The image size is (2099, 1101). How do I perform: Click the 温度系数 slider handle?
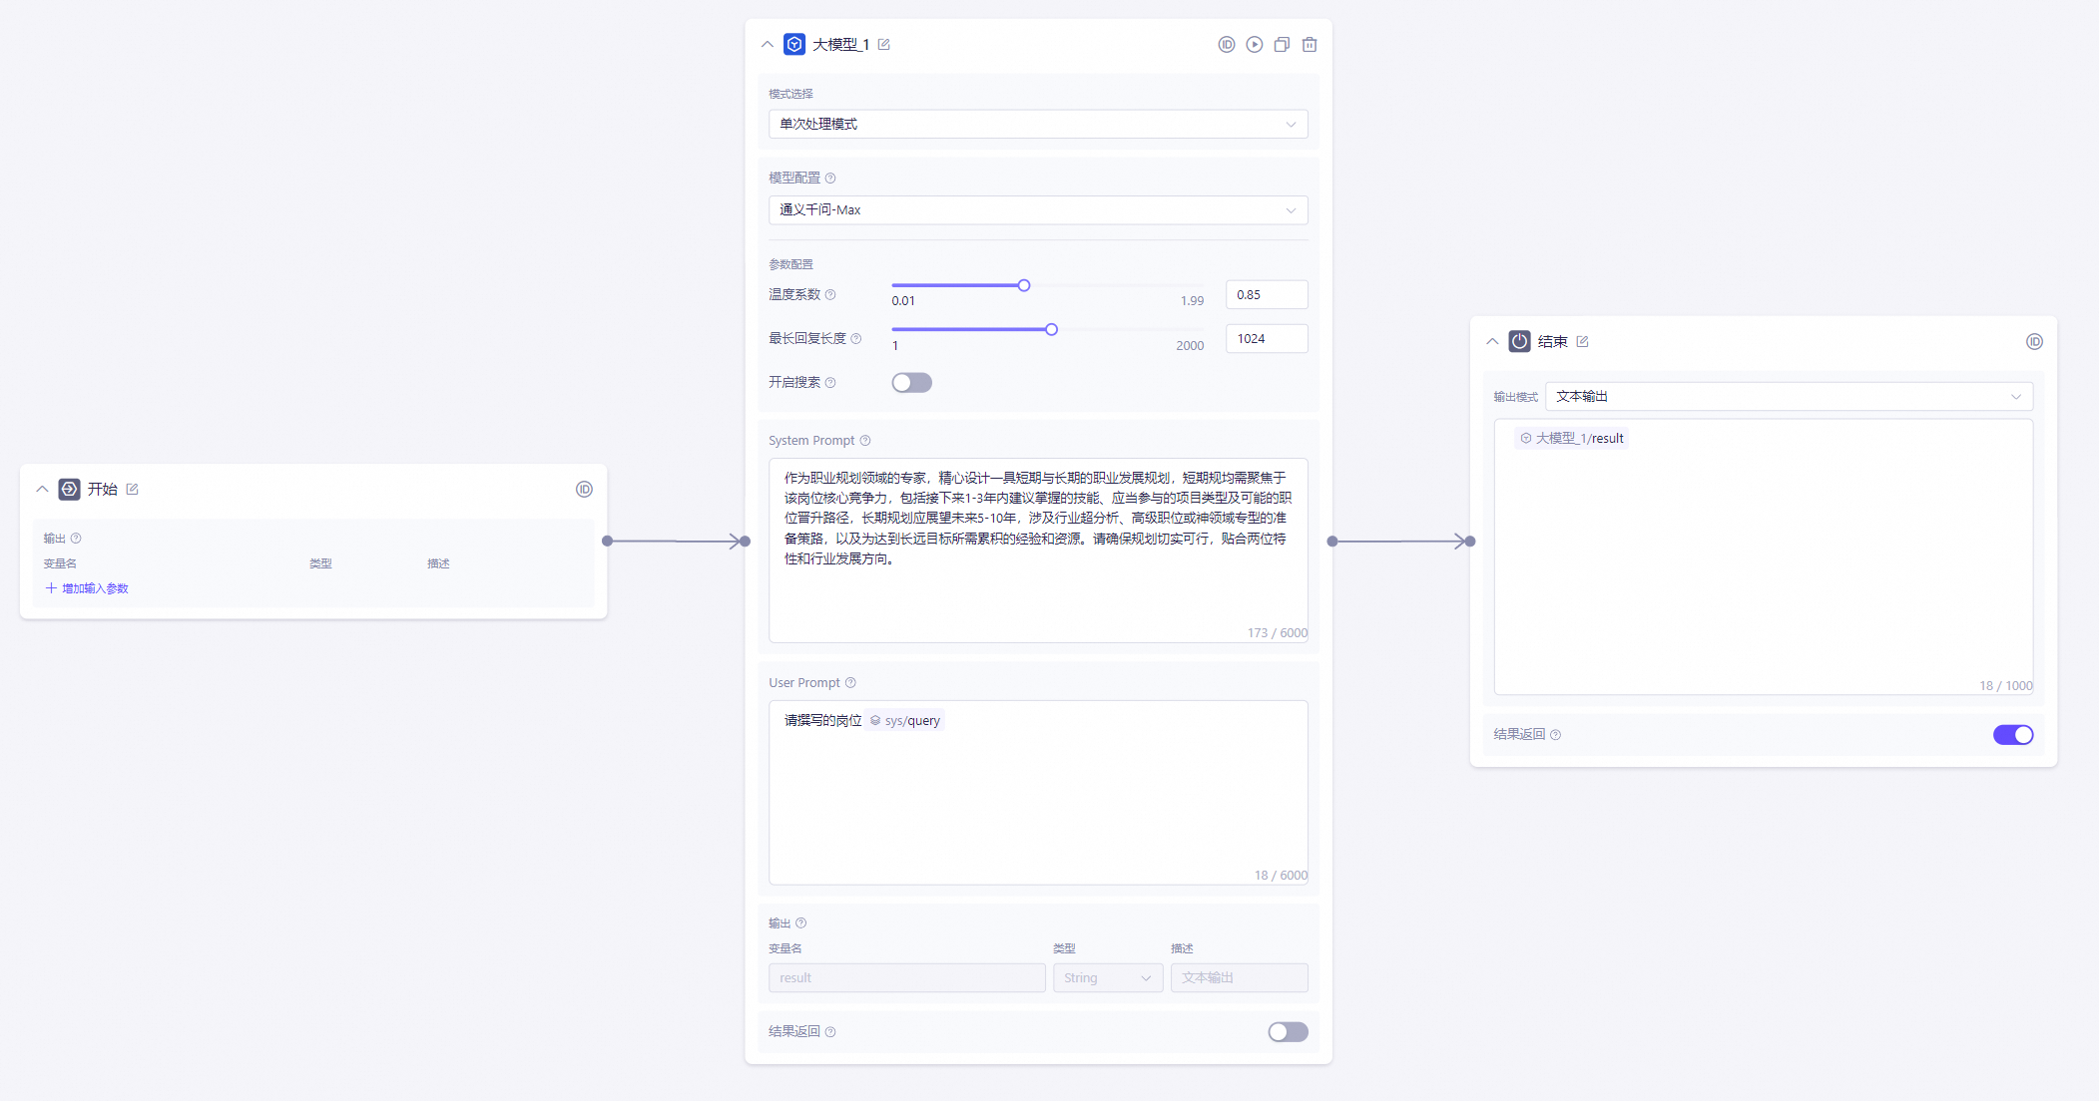click(x=1023, y=286)
